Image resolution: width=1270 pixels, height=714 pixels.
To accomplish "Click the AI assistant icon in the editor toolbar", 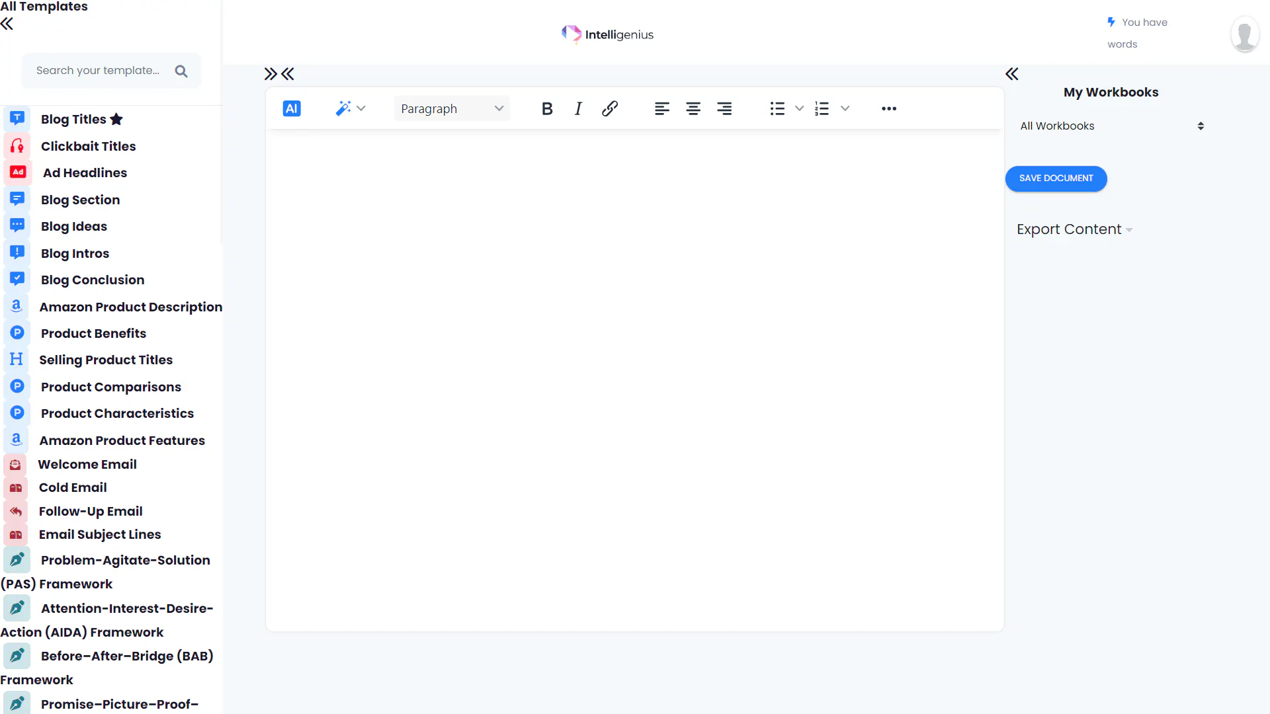I will pos(292,108).
